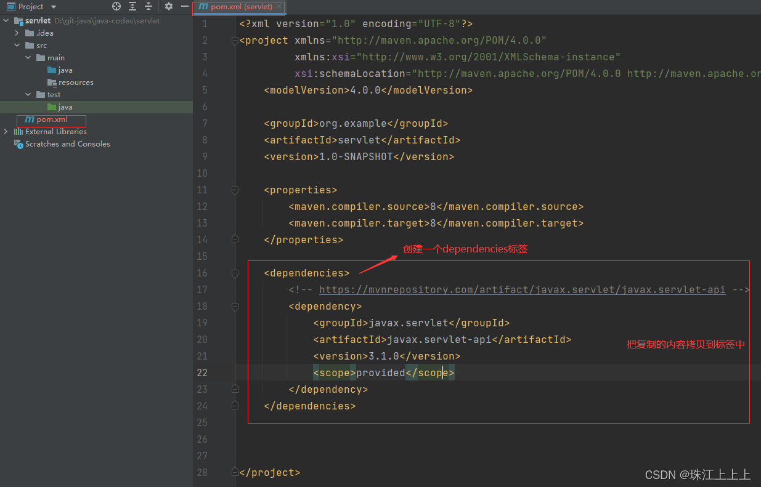Click line number 28 in gutter

point(202,472)
